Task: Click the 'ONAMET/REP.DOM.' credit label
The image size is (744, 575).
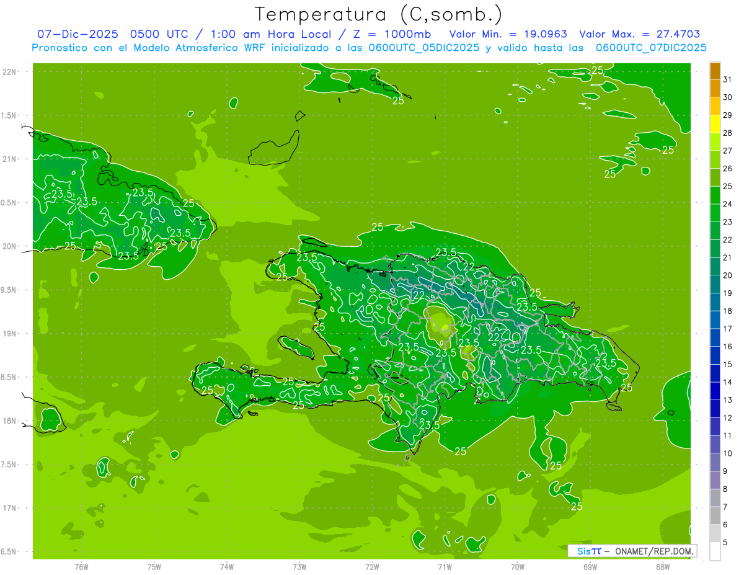Action: pyautogui.click(x=653, y=551)
